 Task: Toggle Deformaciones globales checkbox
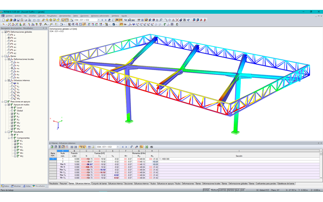(5, 32)
